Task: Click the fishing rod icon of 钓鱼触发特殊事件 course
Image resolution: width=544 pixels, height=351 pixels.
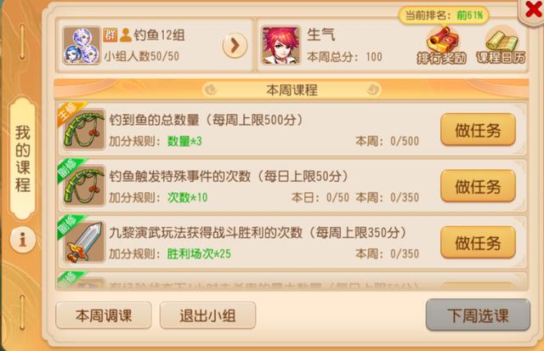Action: tap(84, 185)
